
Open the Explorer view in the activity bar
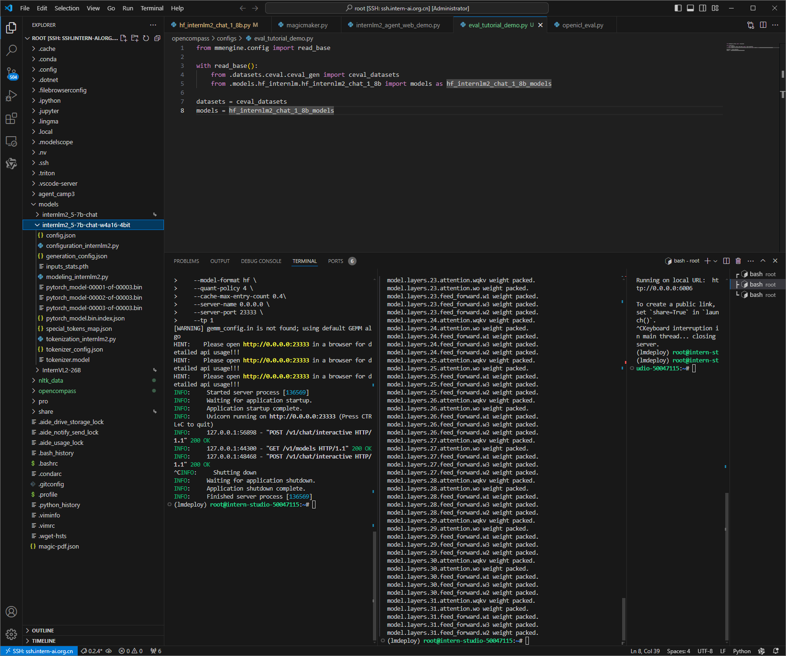point(11,28)
